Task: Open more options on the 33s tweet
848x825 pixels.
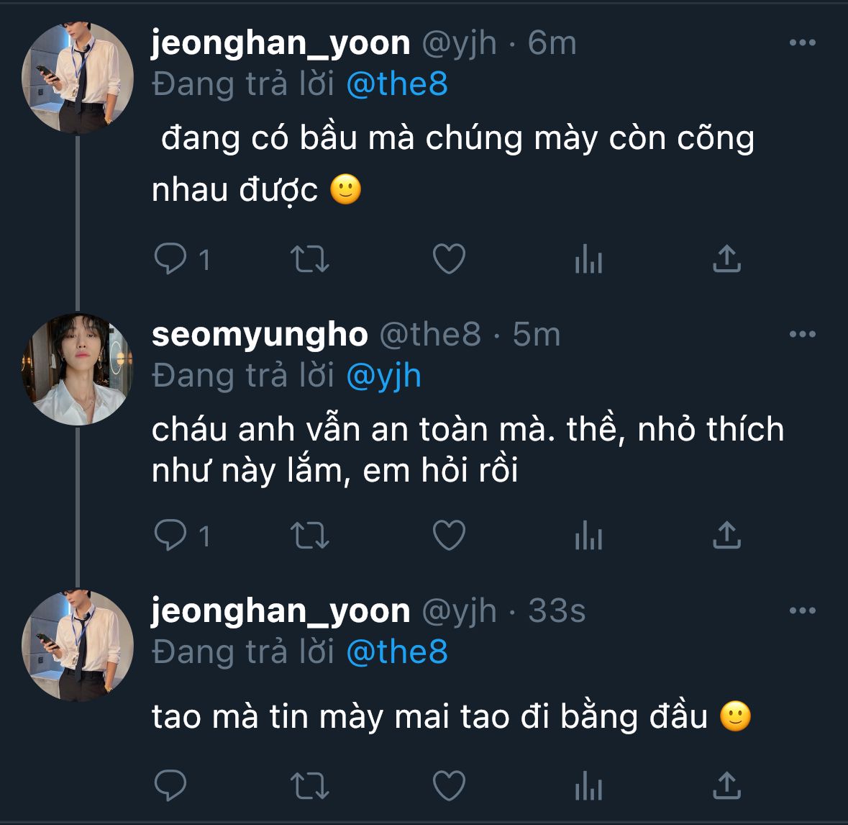Action: point(802,611)
